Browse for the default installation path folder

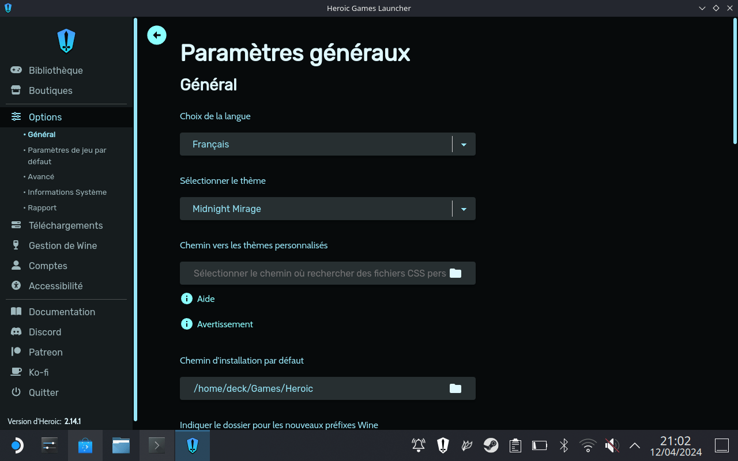point(455,388)
